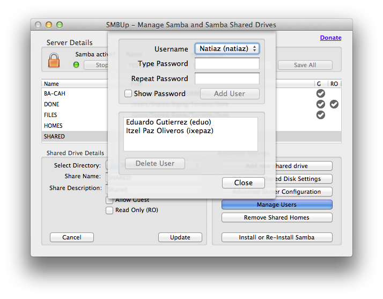Toggle guest checkmark for DONE share
The image size is (383, 299).
(x=320, y=104)
